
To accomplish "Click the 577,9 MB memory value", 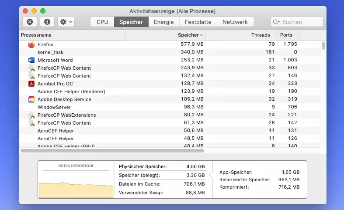I will pos(192,44).
